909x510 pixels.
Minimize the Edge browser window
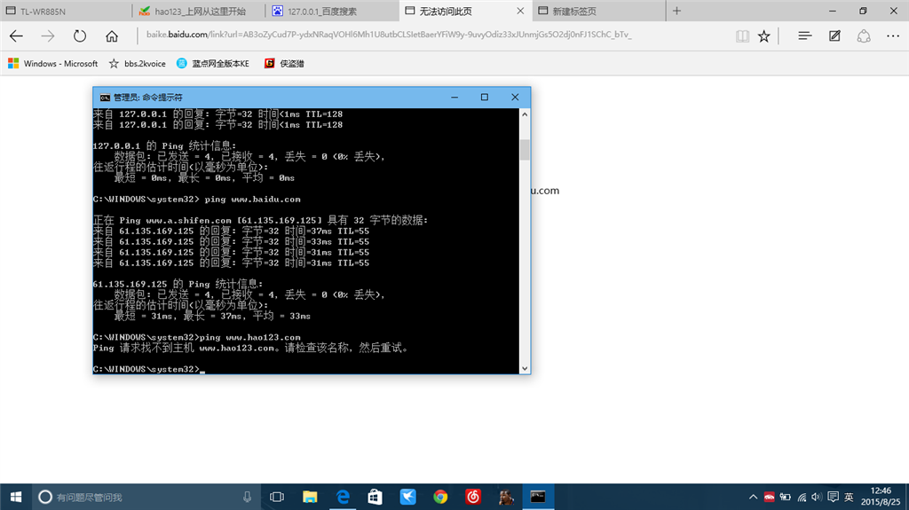(833, 11)
